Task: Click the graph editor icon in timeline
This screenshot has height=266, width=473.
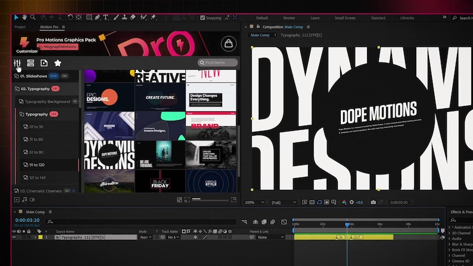Action: tap(284, 222)
